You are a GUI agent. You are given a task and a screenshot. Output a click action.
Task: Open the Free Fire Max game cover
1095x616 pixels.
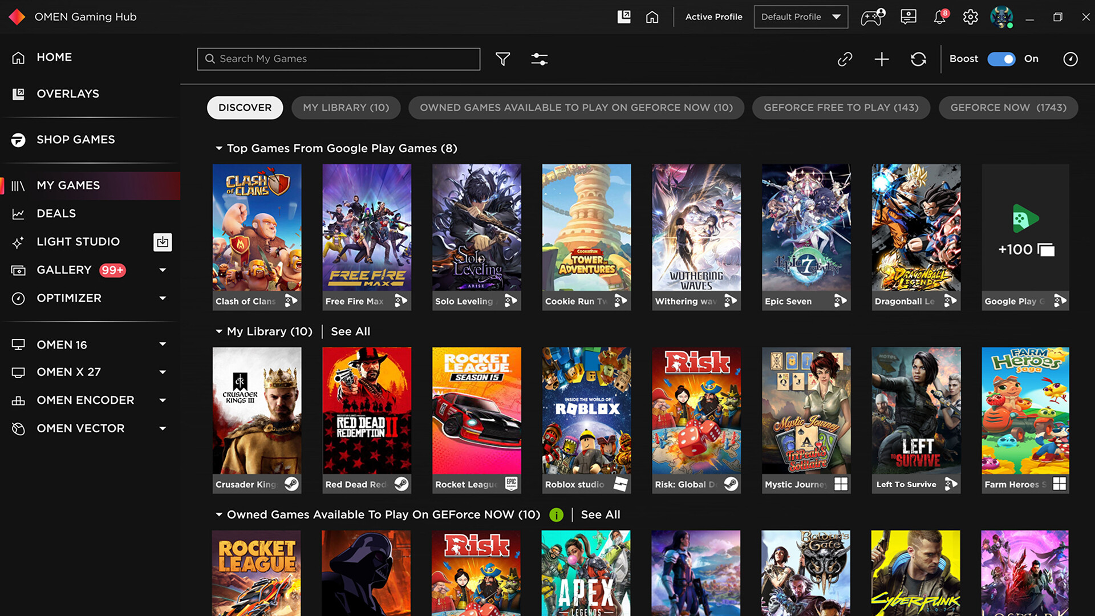click(x=367, y=228)
